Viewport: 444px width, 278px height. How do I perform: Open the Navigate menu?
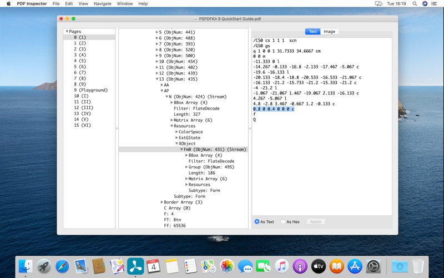[x=102, y=4]
